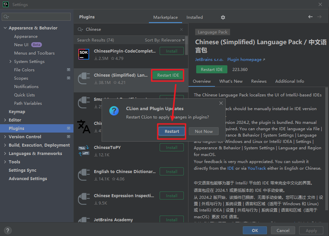Confirm settings with the OK button
The height and width of the screenshot is (236, 329).
coord(255,230)
